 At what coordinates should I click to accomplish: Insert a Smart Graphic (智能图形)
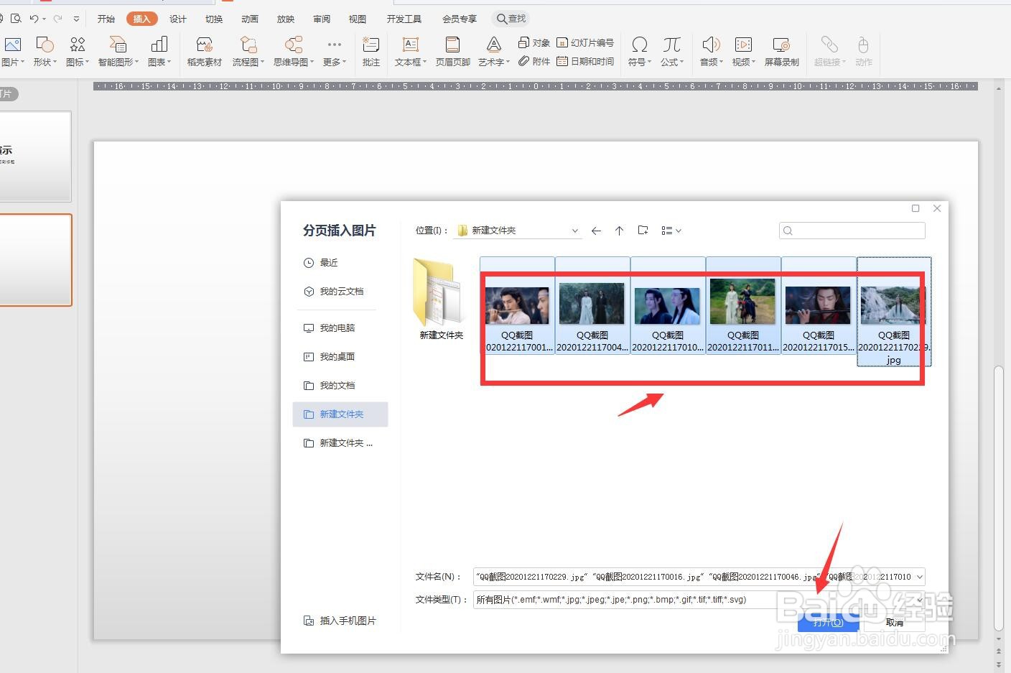click(x=118, y=52)
